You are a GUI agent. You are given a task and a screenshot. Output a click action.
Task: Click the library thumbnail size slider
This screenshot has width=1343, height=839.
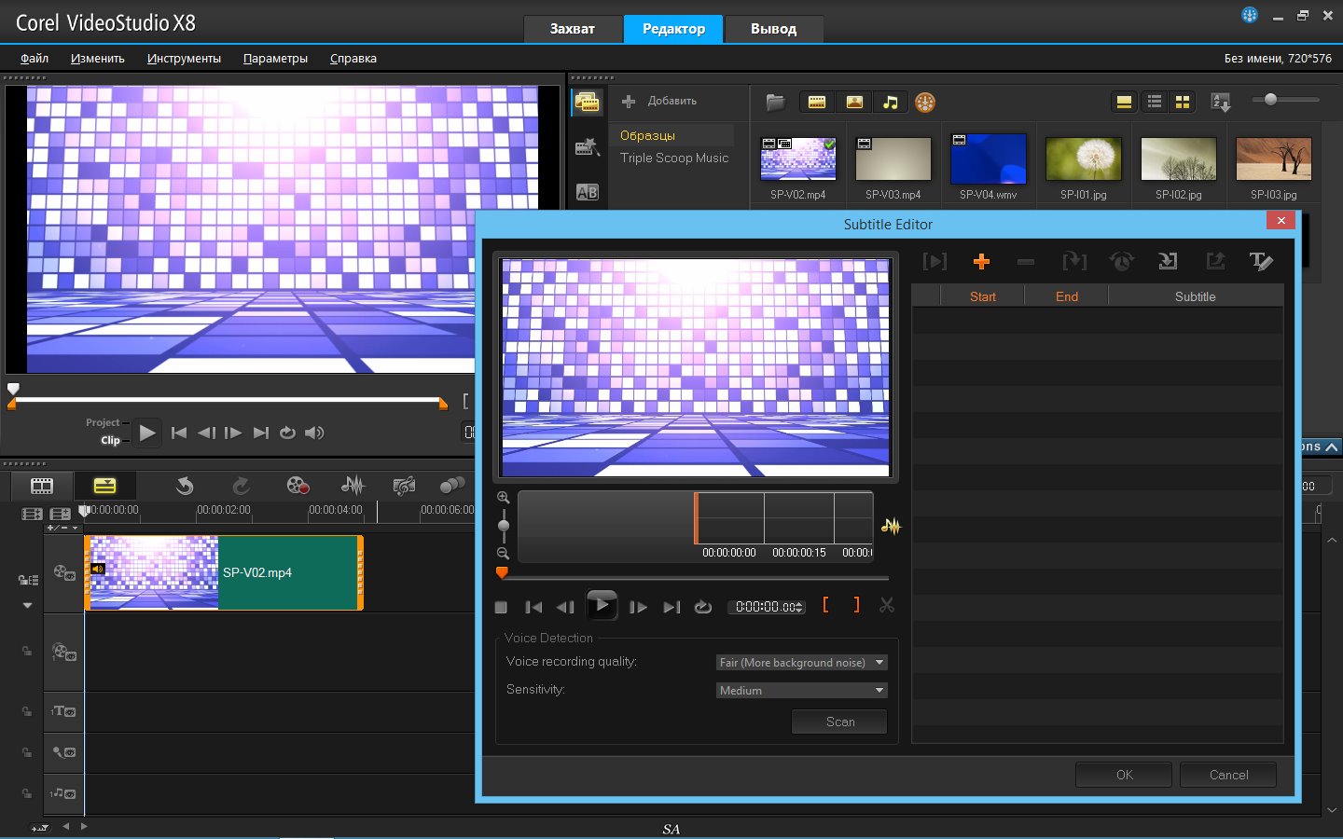1270,99
